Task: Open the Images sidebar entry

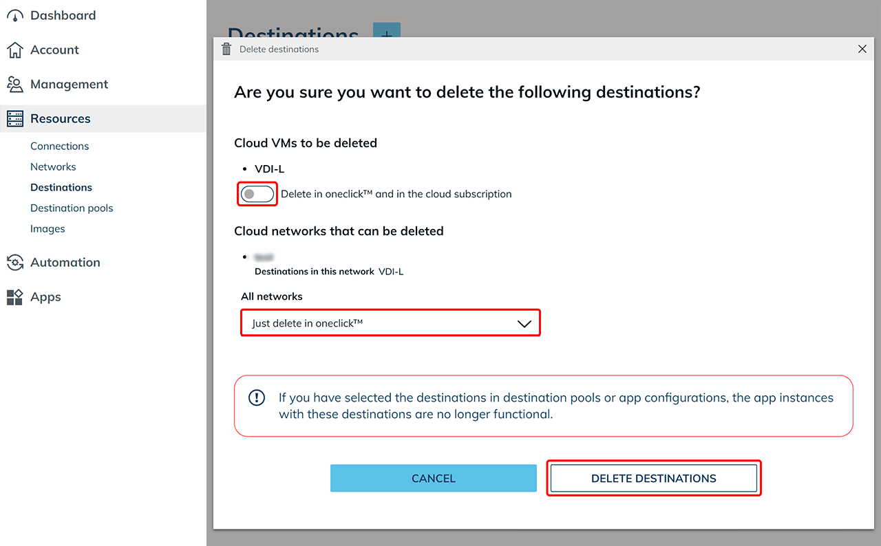Action: click(47, 229)
